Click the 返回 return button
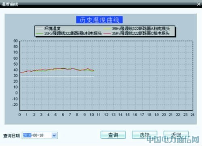This screenshot has width=202, height=146. coord(176,135)
